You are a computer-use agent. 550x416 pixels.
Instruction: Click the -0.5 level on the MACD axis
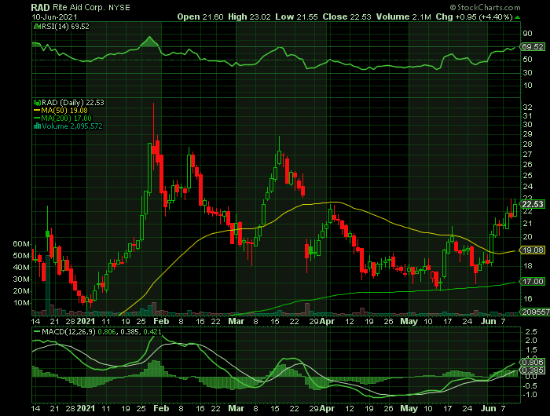530,386
